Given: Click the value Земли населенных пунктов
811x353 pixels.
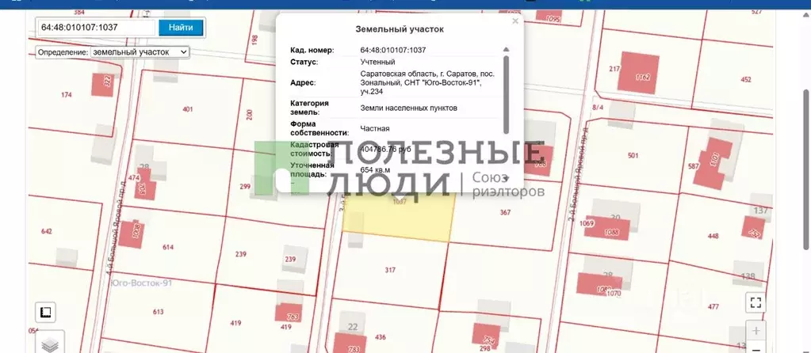Looking at the screenshot, I should (408, 108).
